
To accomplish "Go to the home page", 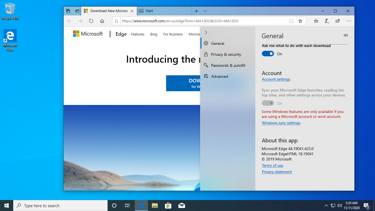I will tap(102, 21).
